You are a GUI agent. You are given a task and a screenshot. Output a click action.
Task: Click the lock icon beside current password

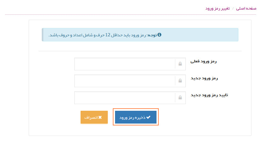(180, 64)
